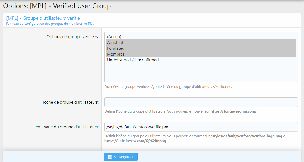Click the Sauvegarder button
Screen dimensions: 304x162
(x=121, y=157)
